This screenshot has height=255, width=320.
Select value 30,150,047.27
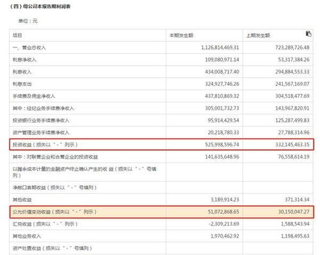pos(294,212)
